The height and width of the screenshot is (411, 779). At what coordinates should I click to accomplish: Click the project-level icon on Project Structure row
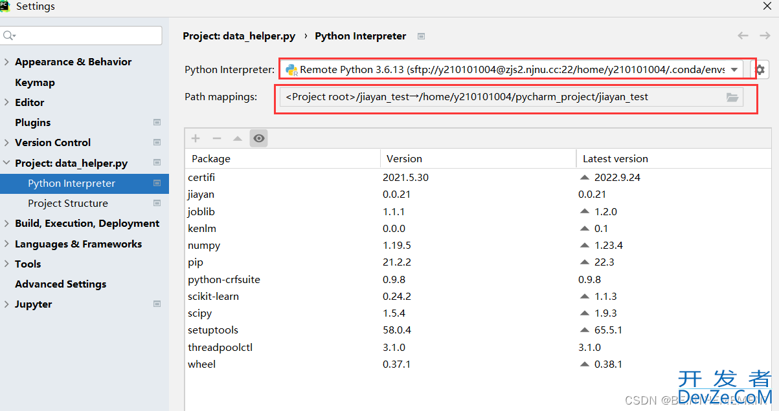click(157, 203)
